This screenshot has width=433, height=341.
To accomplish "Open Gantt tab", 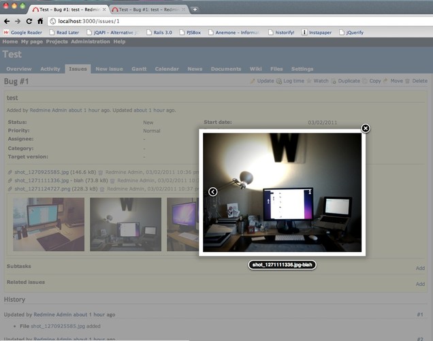I will [x=139, y=69].
